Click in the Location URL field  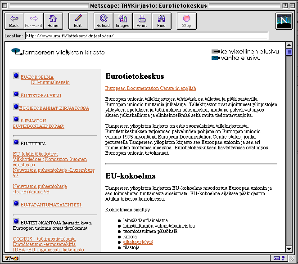coord(147,36)
